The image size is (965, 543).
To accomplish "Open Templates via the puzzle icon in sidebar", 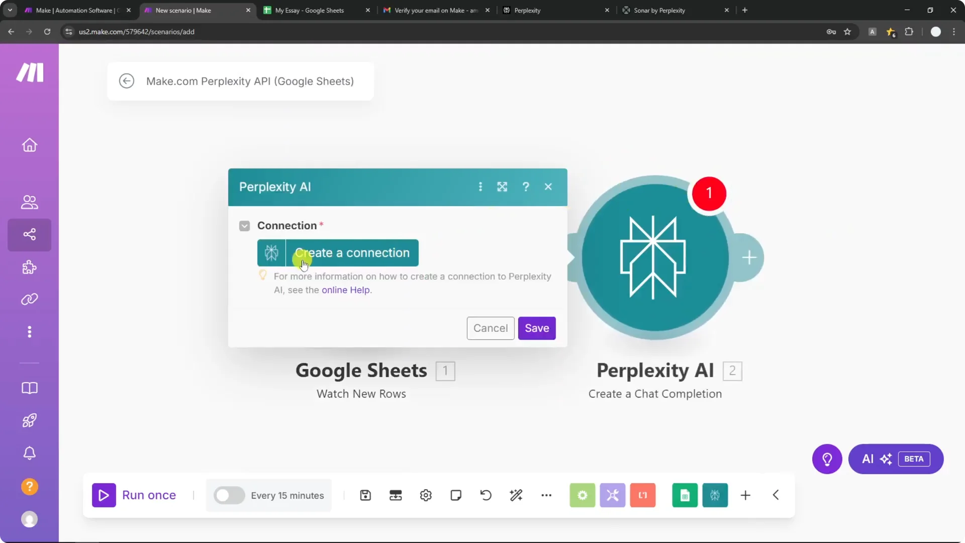I will [29, 267].
